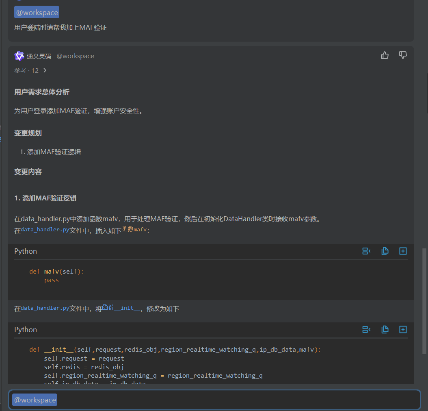Give thumbs down to the response
This screenshot has width=428, height=411.
click(402, 55)
